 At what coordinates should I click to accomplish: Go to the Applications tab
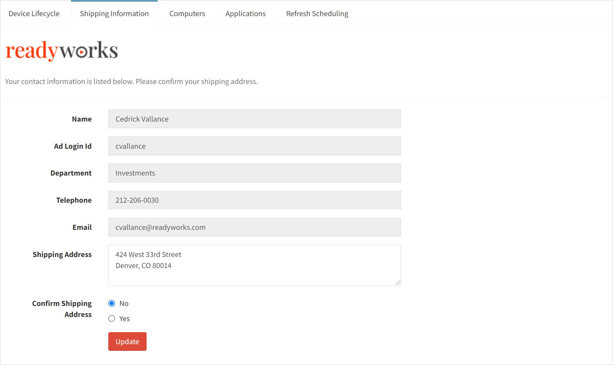pyautogui.click(x=245, y=14)
